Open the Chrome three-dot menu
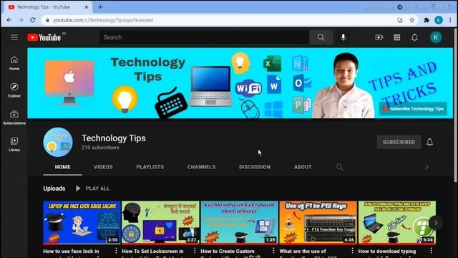 (x=450, y=20)
